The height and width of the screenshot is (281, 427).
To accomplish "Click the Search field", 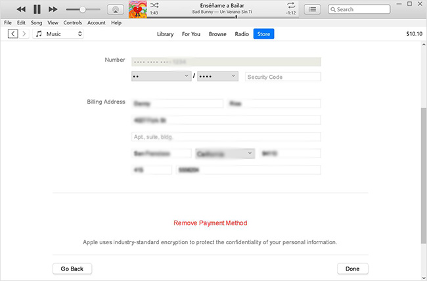I will tap(359, 9).
